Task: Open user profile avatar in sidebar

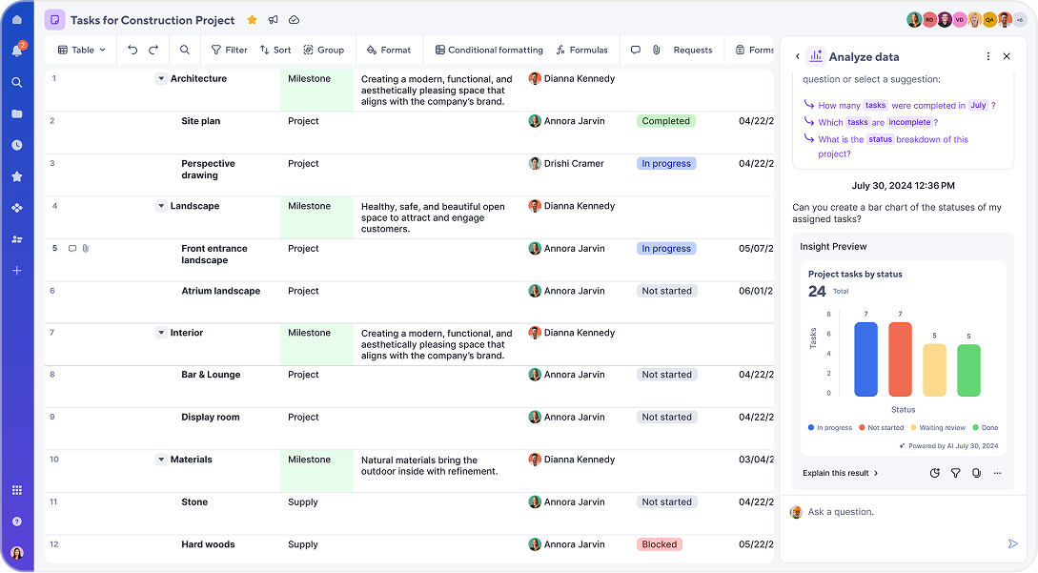Action: [x=17, y=552]
